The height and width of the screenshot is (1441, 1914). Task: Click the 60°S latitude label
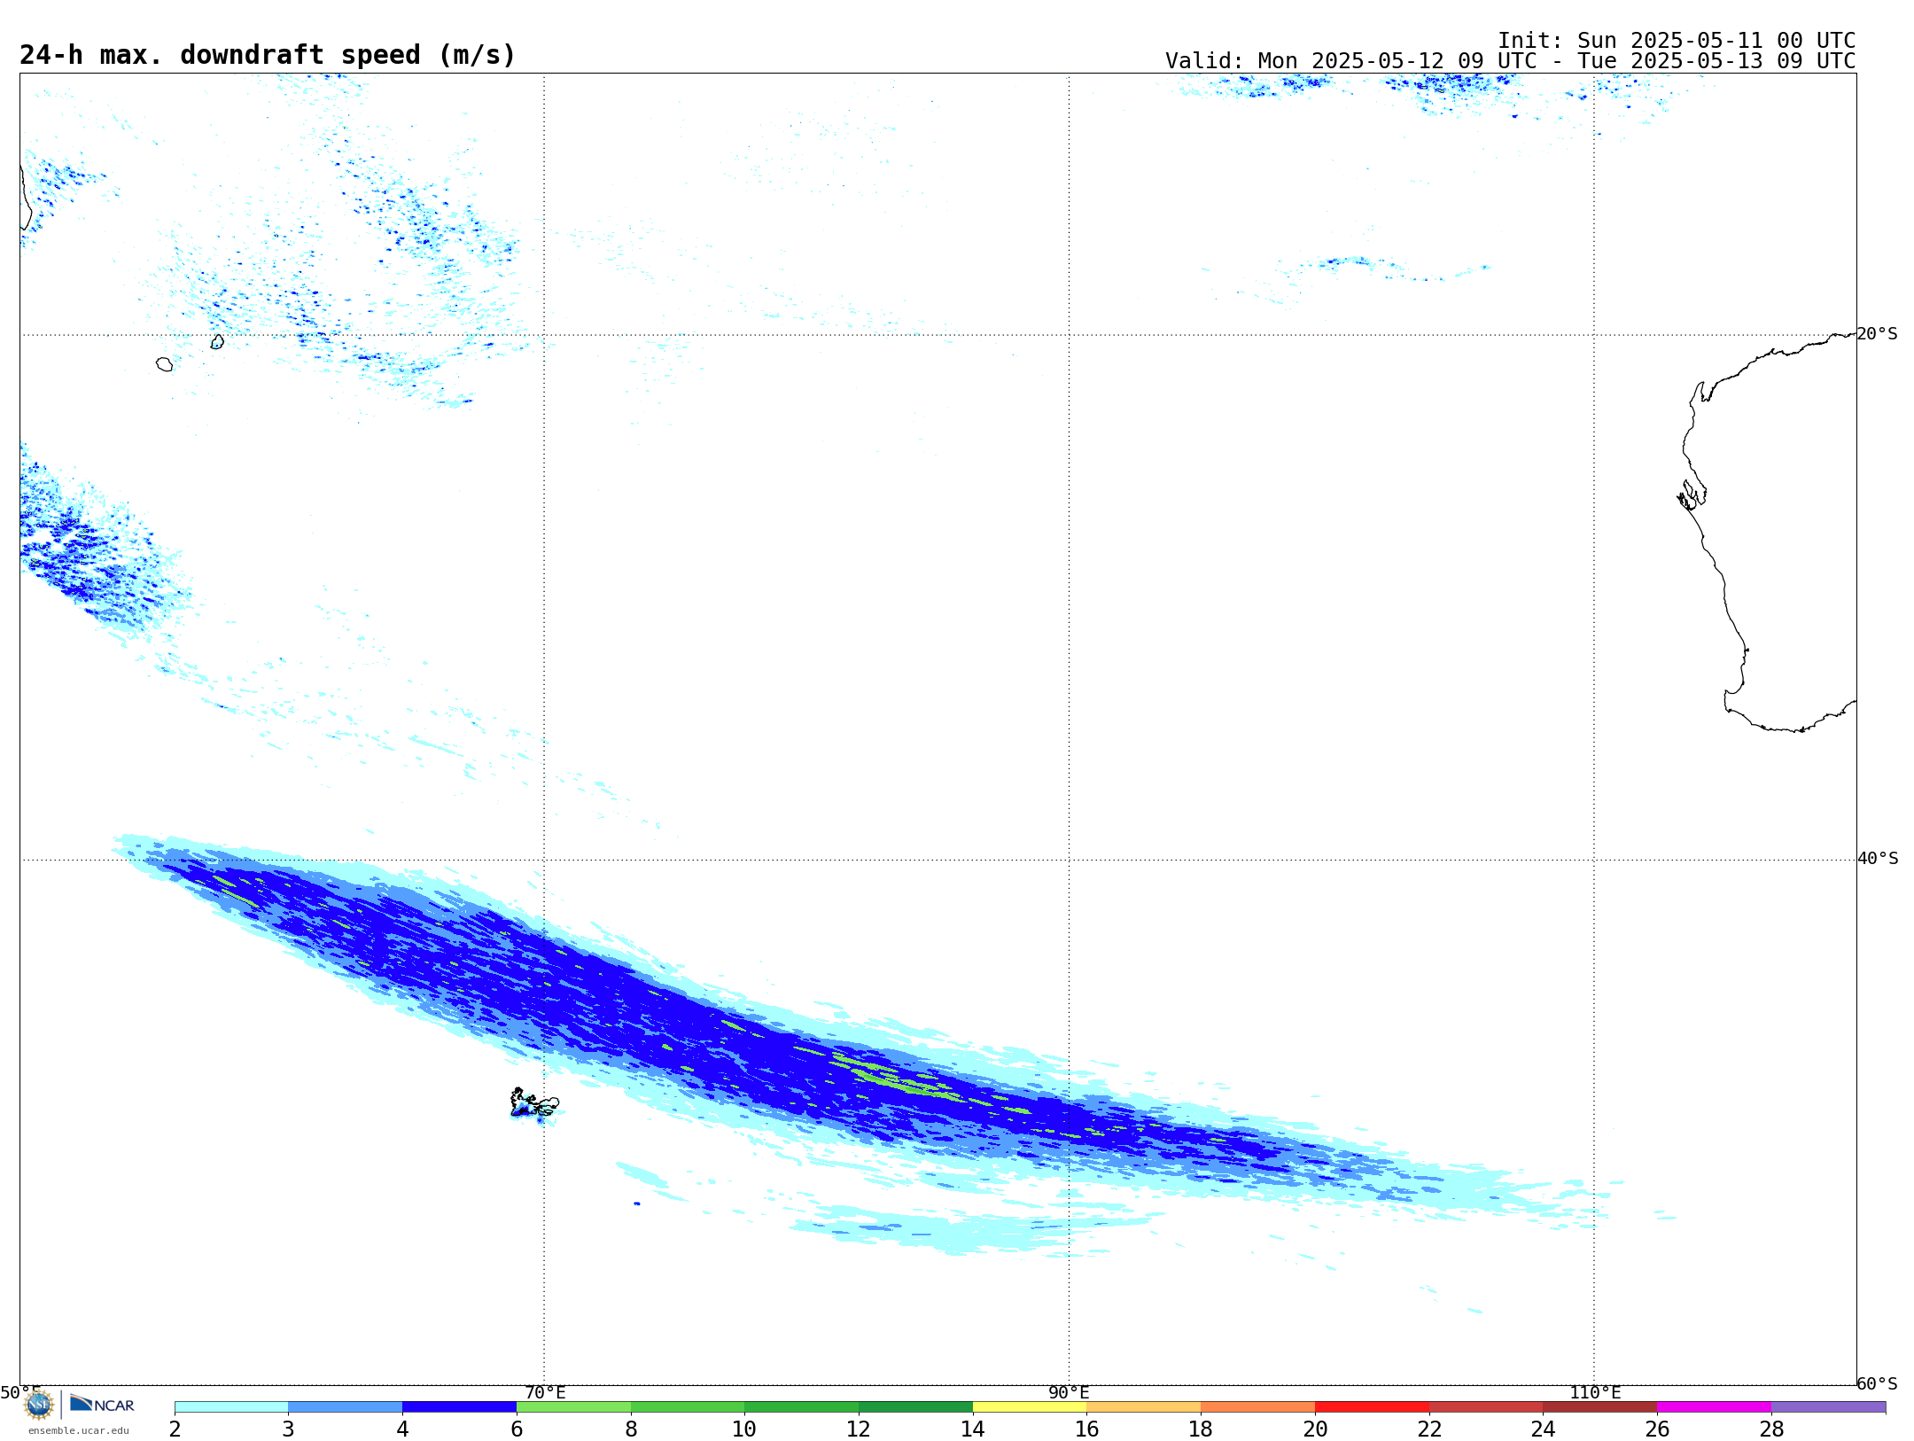pyautogui.click(x=1877, y=1383)
